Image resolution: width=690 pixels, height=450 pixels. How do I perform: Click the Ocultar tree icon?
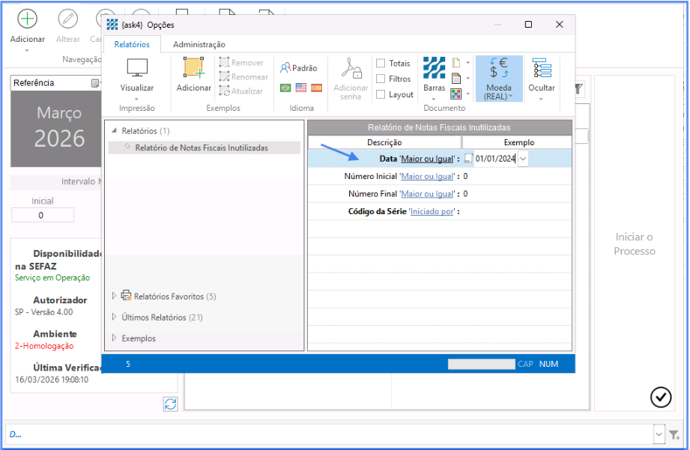pyautogui.click(x=541, y=68)
